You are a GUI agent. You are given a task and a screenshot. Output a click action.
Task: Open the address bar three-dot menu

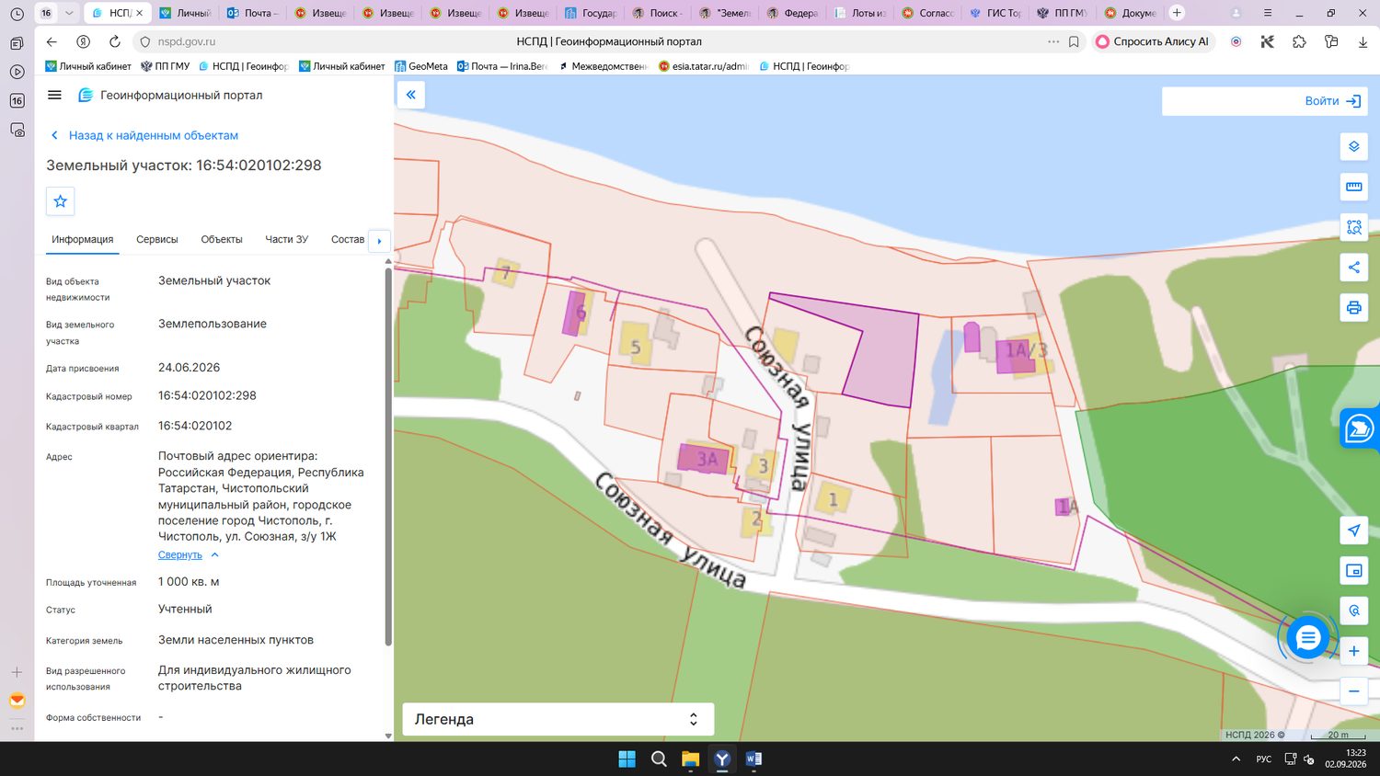1053,41
